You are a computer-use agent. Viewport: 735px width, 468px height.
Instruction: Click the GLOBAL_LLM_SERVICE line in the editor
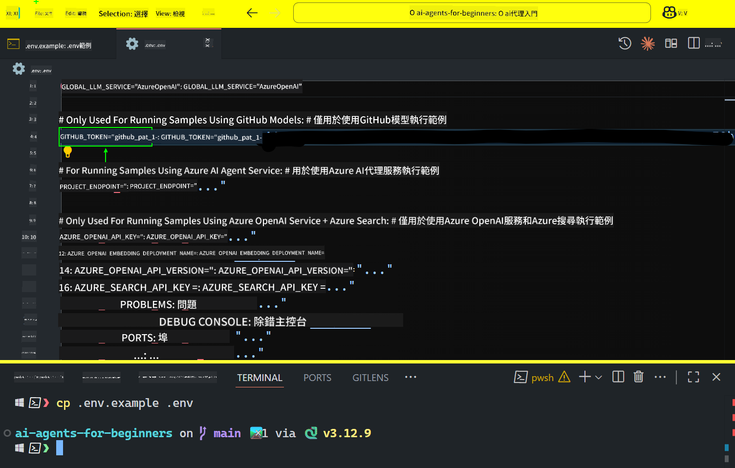click(x=181, y=86)
